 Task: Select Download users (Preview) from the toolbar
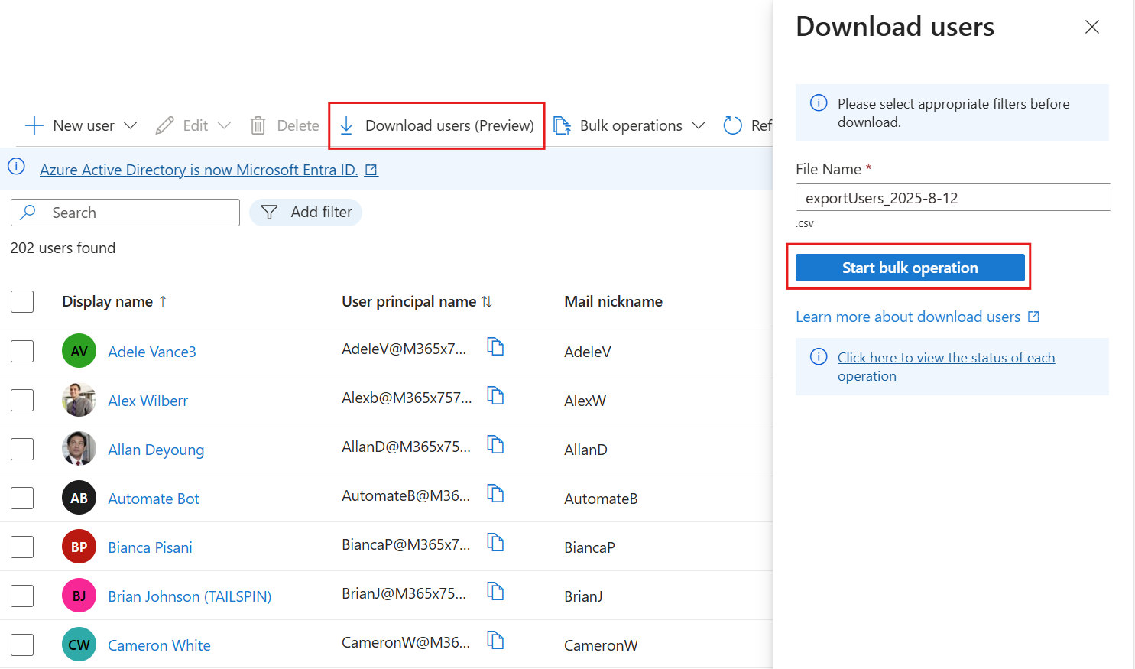tap(449, 125)
